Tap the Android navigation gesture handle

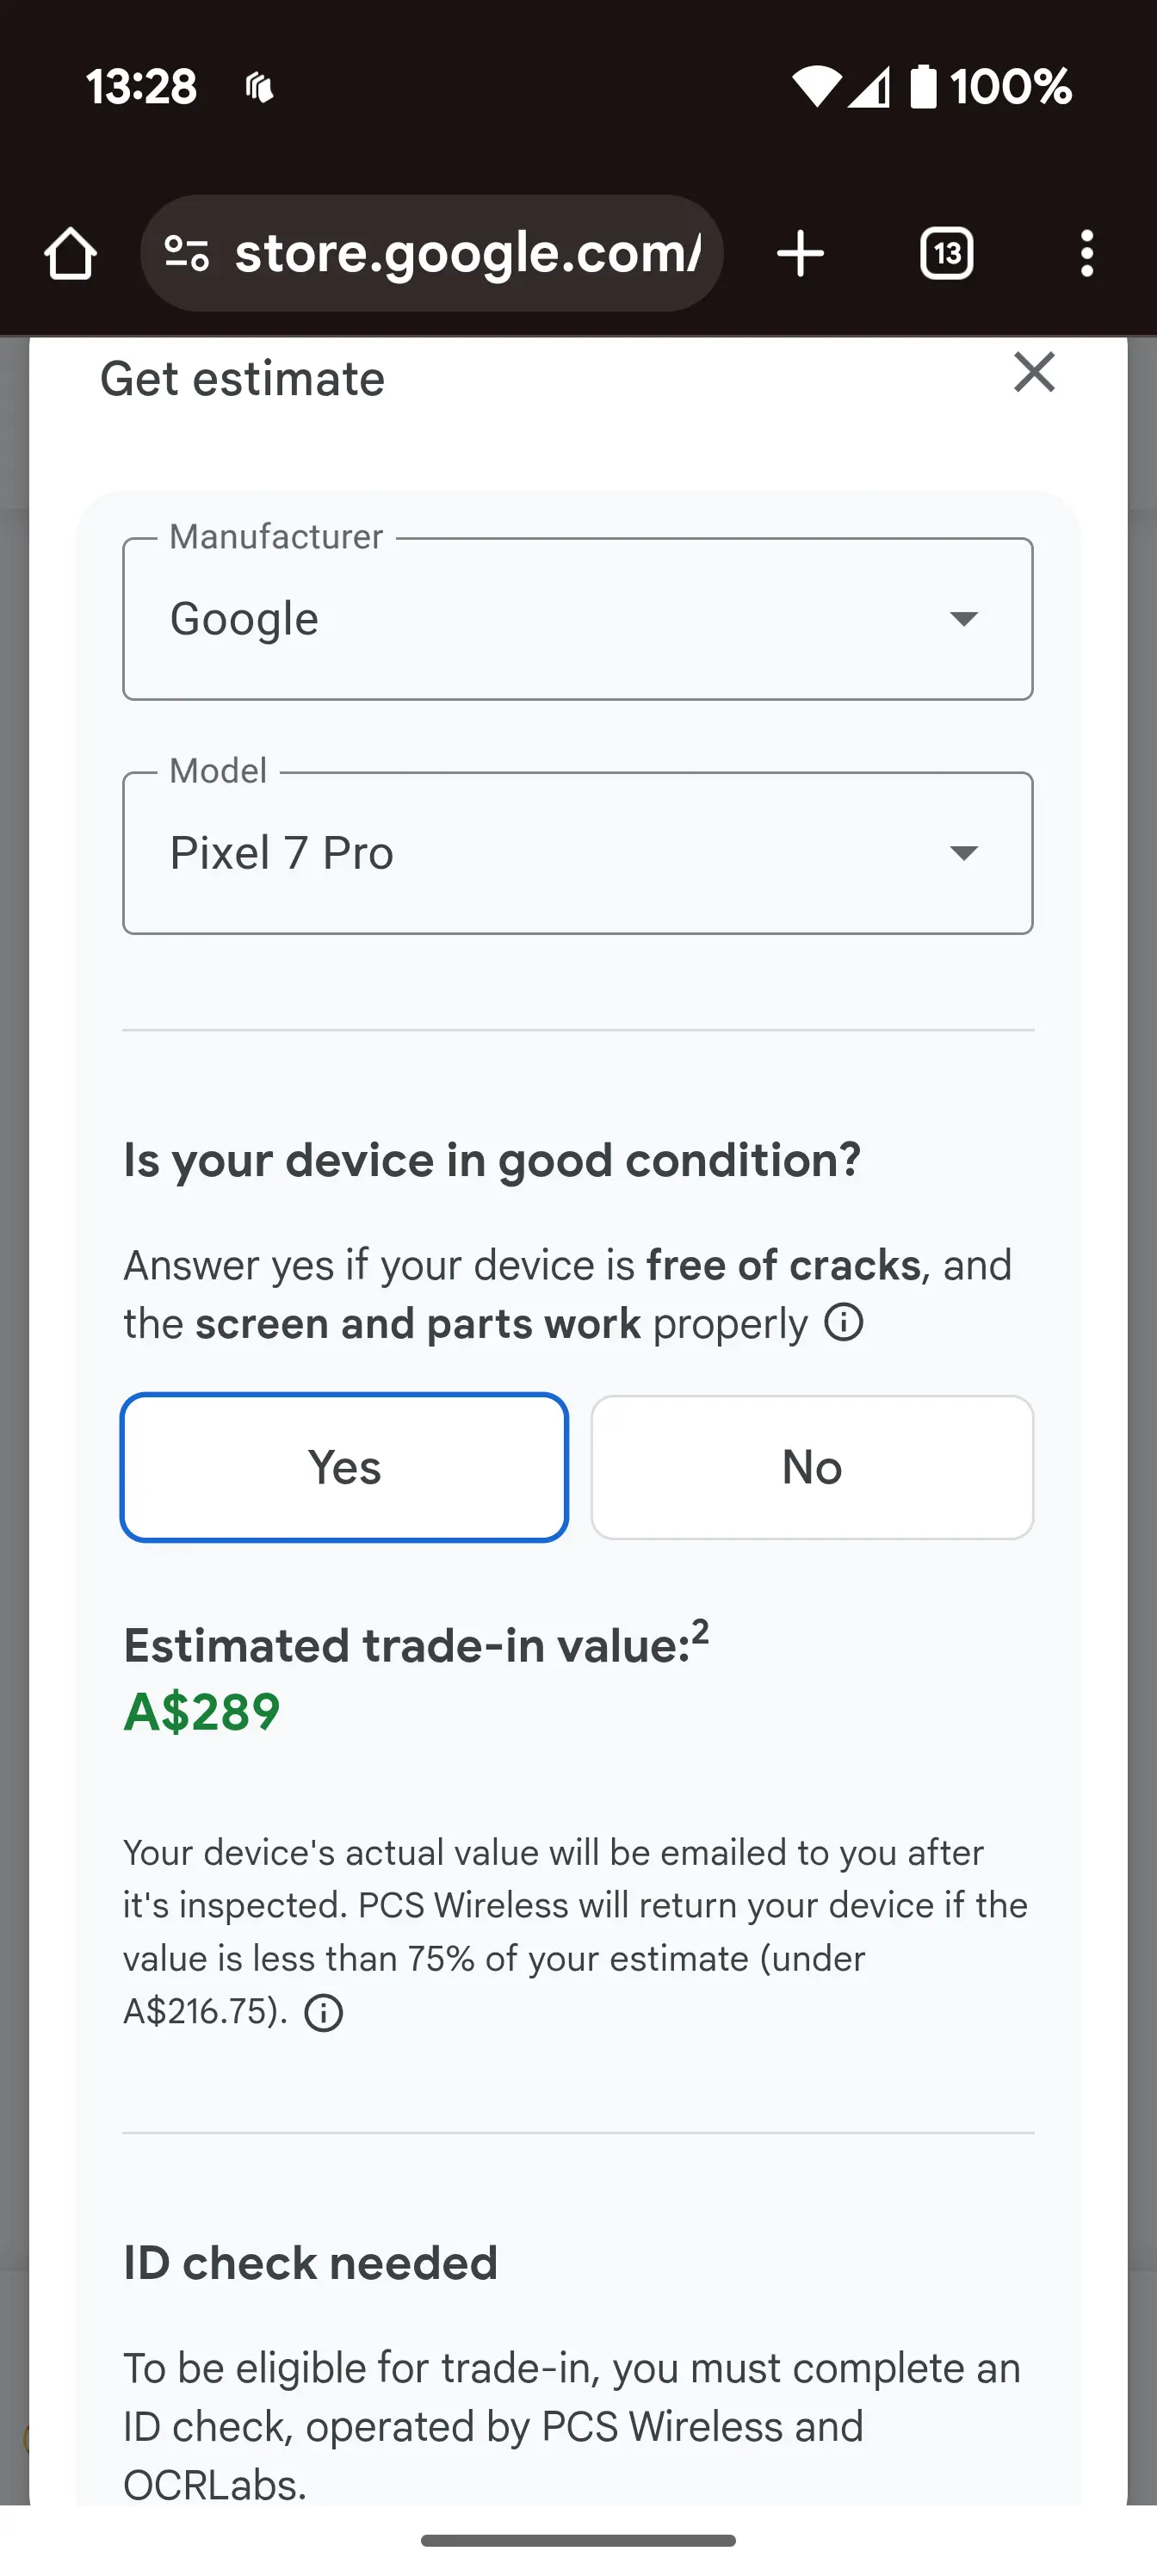(x=578, y=2540)
